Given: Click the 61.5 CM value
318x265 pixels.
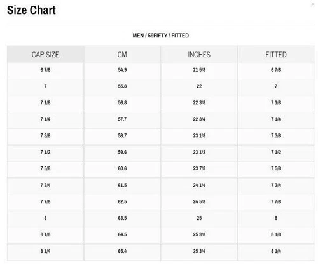Looking at the screenshot, I should 122,185.
